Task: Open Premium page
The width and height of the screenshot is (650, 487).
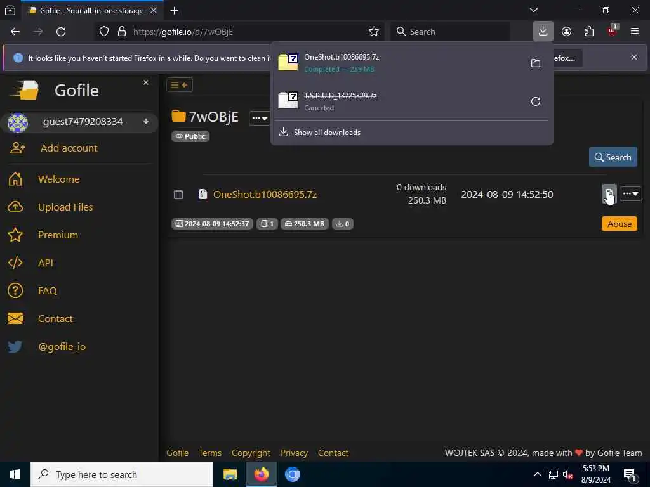Action: 58,235
